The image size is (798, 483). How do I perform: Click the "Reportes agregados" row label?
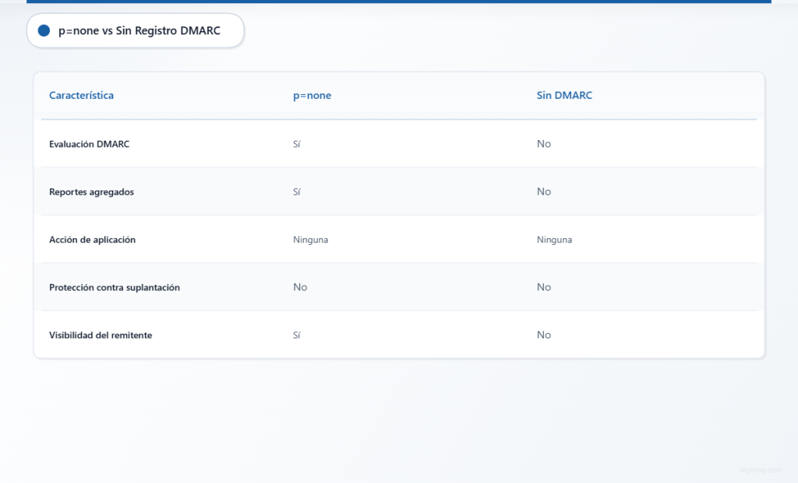(92, 192)
